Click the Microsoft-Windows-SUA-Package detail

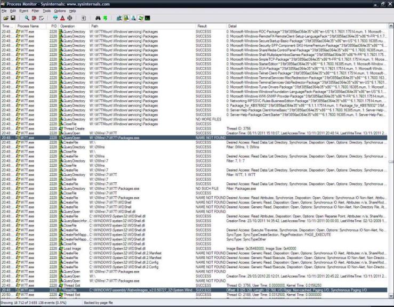pos(306,69)
